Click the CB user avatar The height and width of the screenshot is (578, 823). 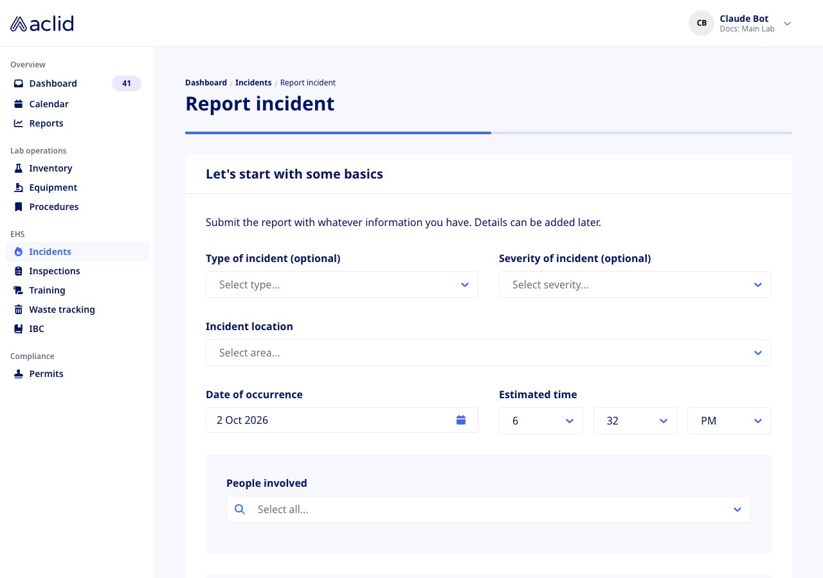tap(701, 23)
